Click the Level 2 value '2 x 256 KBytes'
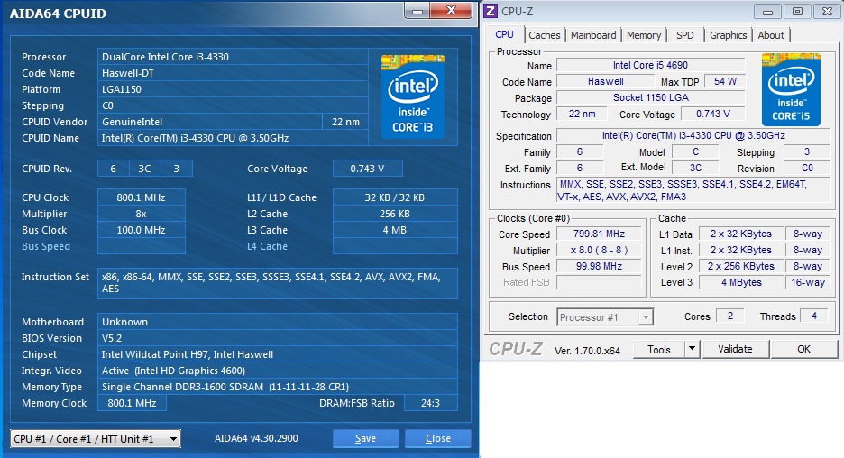 pos(741,266)
